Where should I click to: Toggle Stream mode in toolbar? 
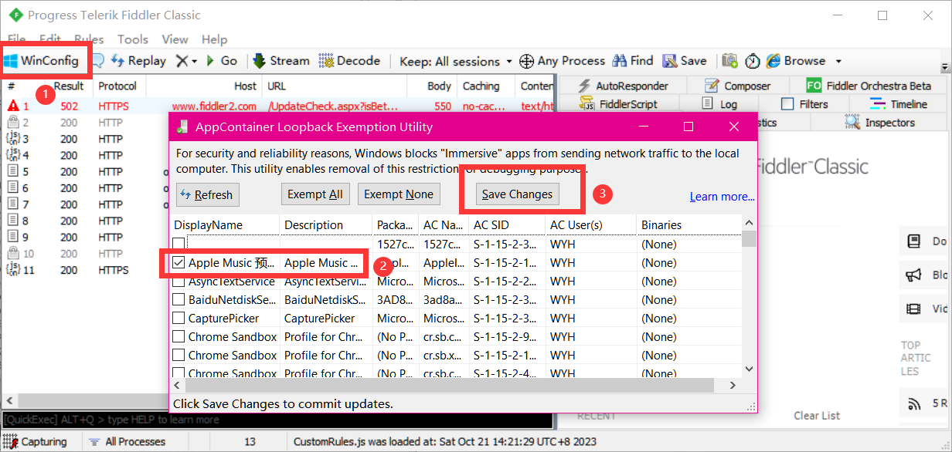[x=280, y=61]
